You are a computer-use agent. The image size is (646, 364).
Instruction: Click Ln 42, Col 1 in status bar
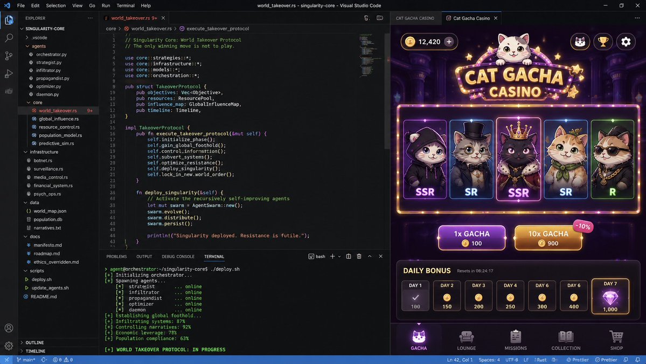point(460,360)
